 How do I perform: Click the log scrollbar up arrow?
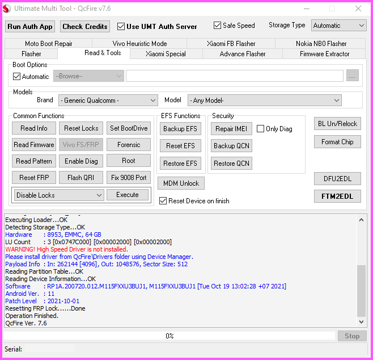click(x=361, y=220)
